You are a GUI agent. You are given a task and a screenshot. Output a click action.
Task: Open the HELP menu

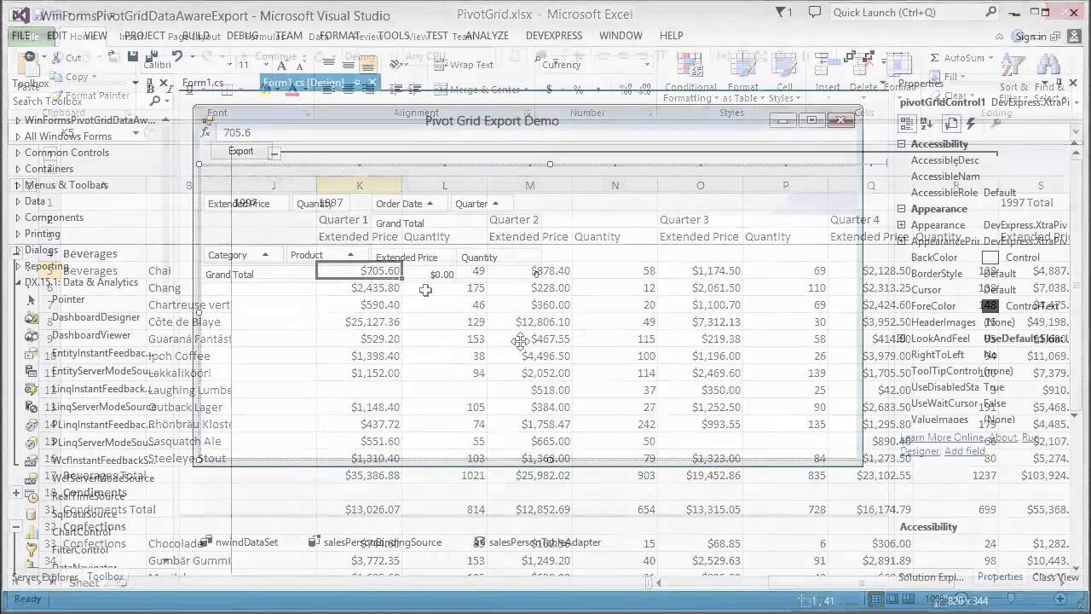tap(672, 36)
